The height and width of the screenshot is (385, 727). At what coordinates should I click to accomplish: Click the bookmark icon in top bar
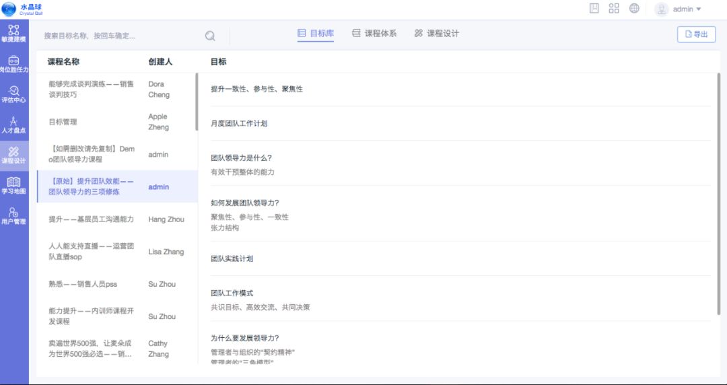click(x=594, y=9)
